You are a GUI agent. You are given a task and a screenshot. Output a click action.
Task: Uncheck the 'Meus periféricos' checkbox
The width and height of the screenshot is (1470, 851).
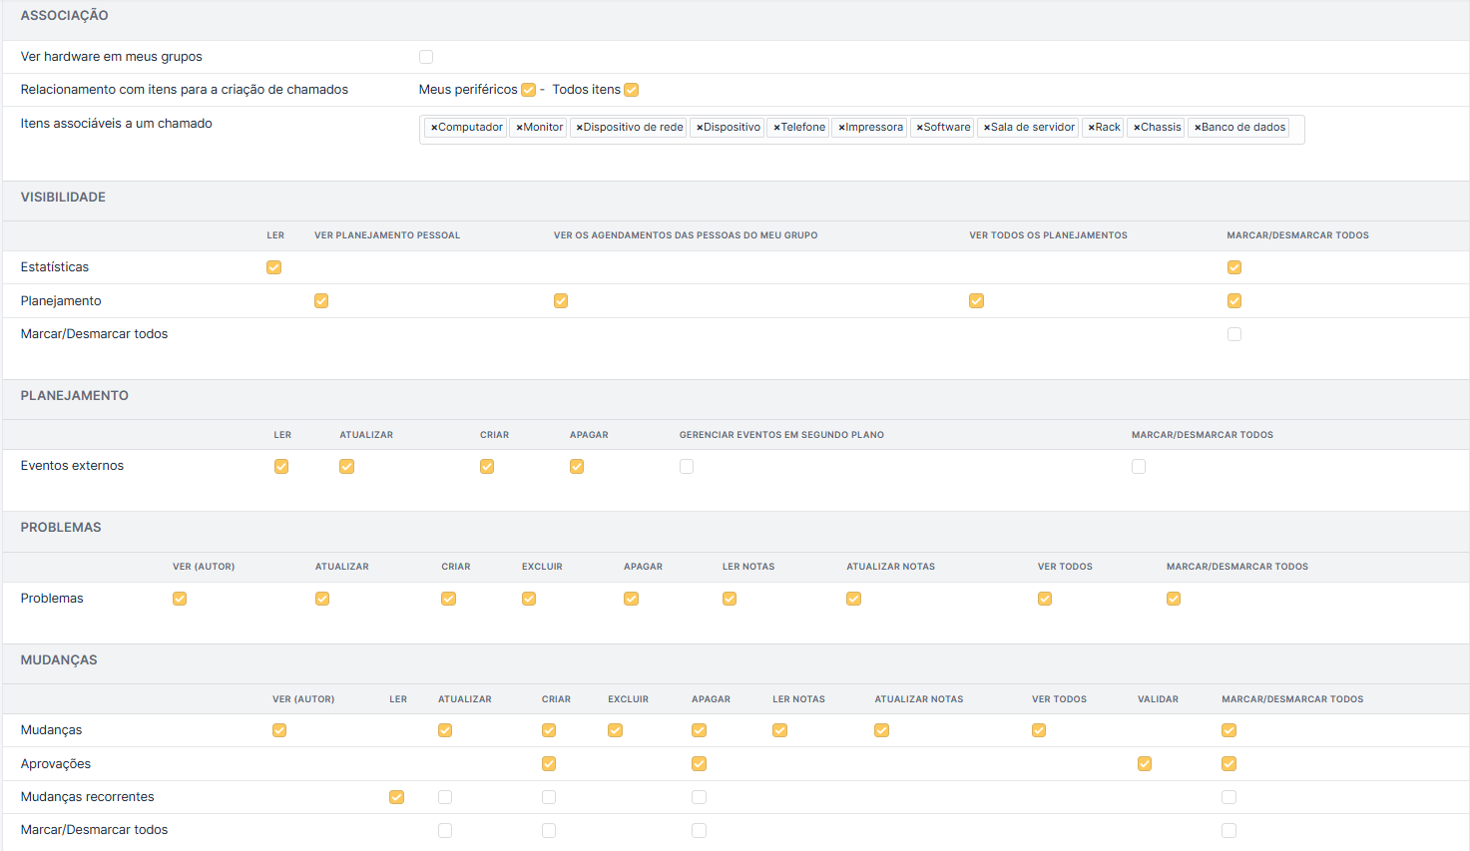528,90
